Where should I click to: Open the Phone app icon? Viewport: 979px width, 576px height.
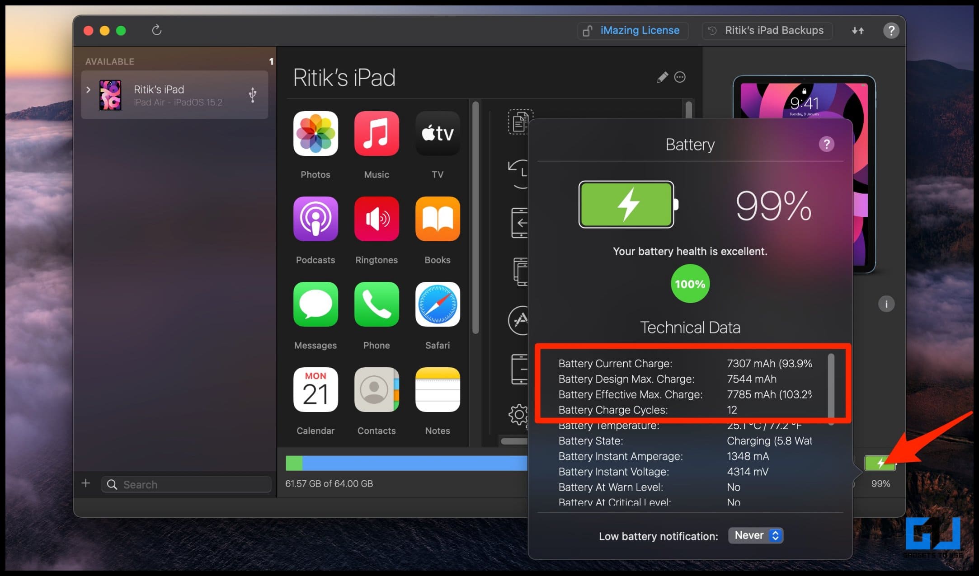tap(377, 304)
